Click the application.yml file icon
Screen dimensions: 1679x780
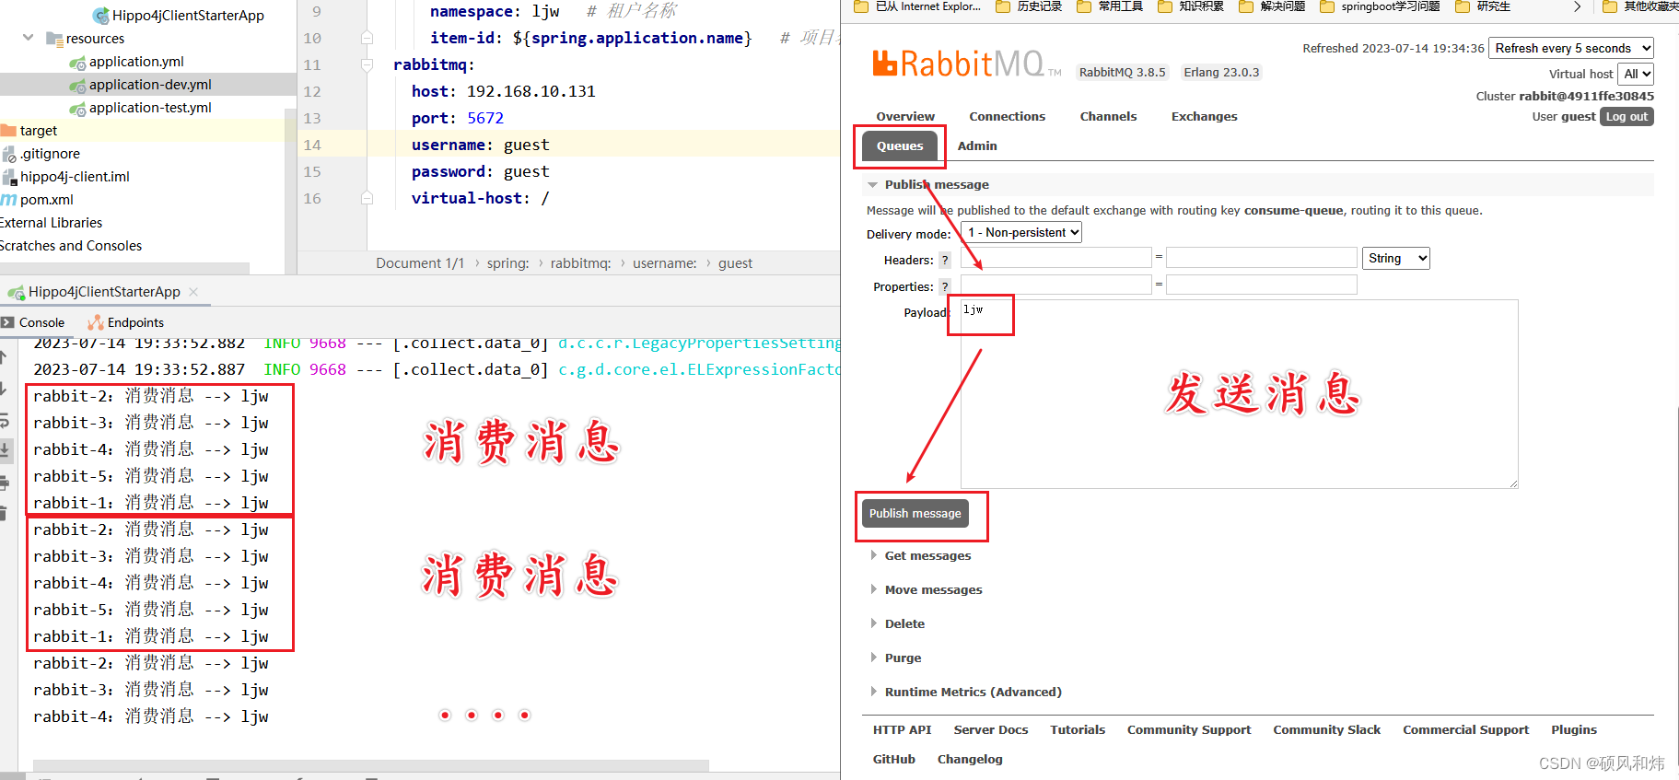coord(77,62)
